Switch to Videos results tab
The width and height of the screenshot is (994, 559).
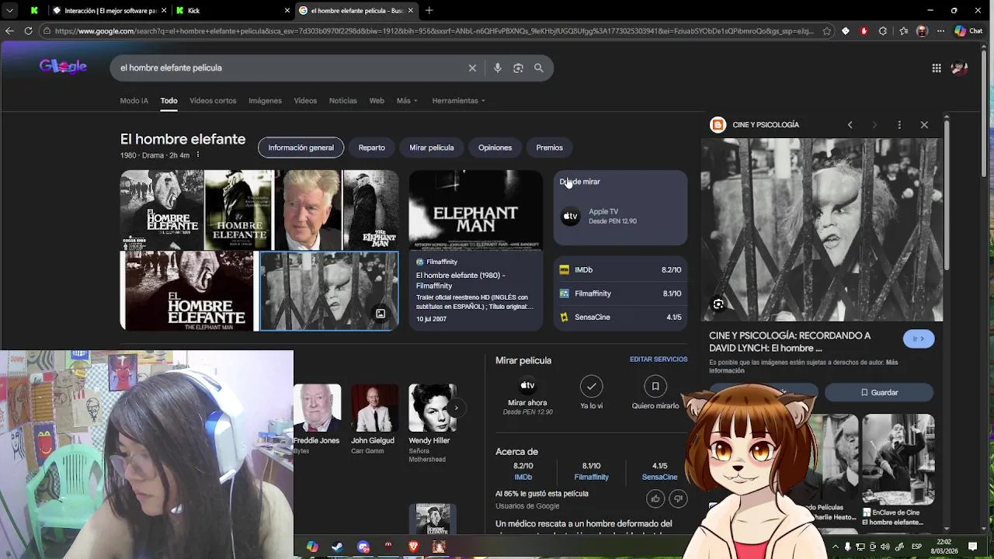pyautogui.click(x=305, y=101)
